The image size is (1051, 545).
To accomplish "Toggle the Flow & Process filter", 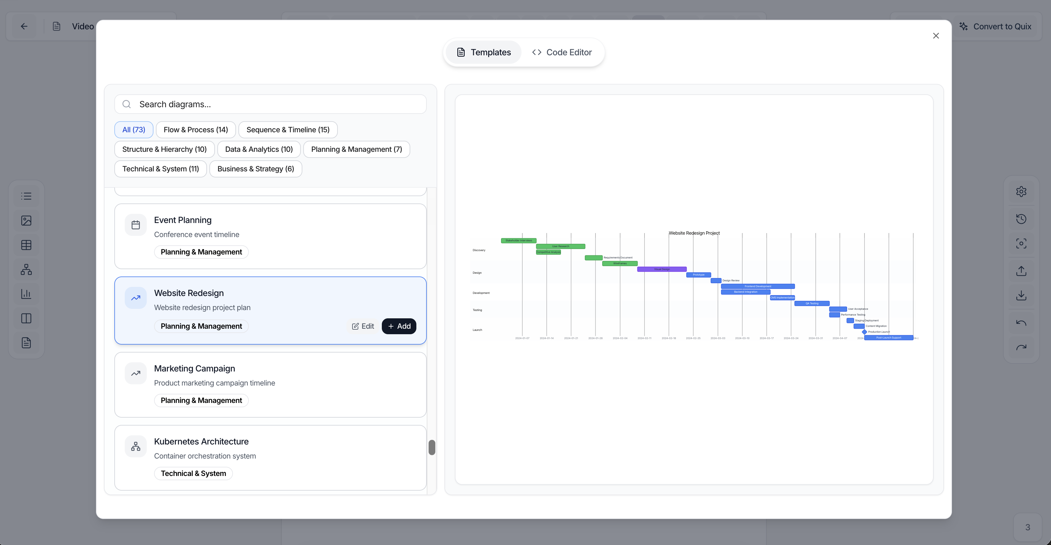I will click(195, 130).
